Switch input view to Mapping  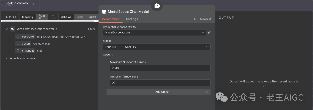pos(28,17)
